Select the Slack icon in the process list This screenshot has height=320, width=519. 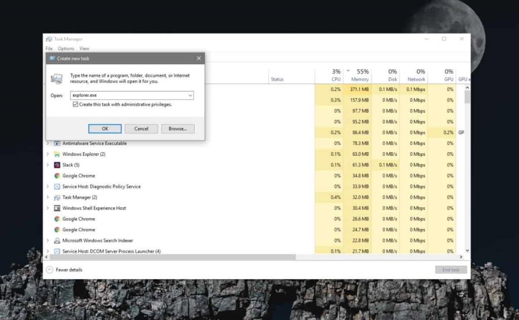56,165
